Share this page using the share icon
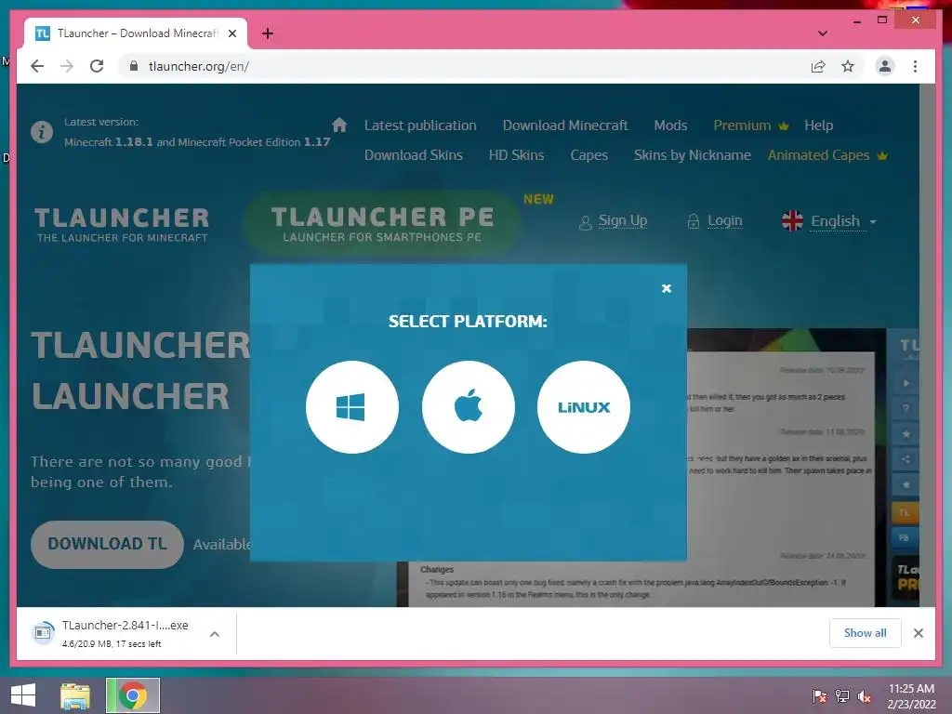 pyautogui.click(x=818, y=66)
